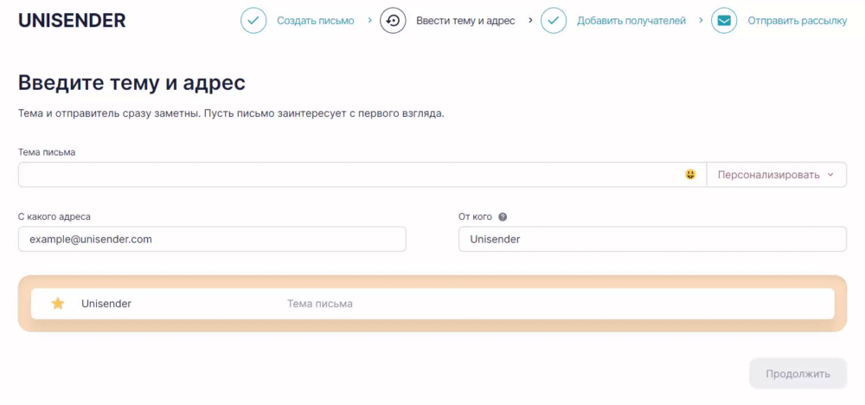Click the Unisender sender name in preview
Viewport: 865px width, 405px height.
(106, 304)
